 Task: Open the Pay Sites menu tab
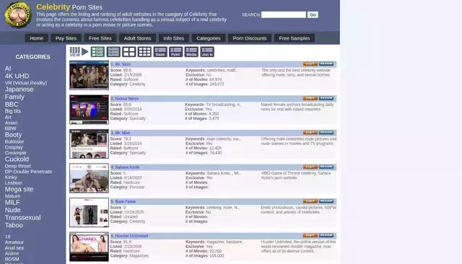click(x=66, y=38)
